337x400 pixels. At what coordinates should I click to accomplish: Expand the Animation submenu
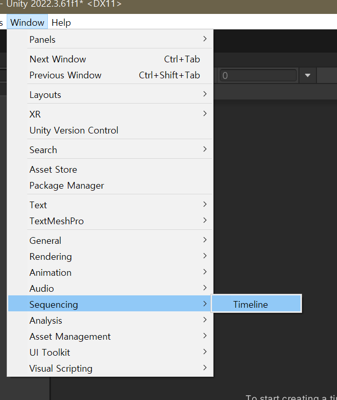point(110,273)
